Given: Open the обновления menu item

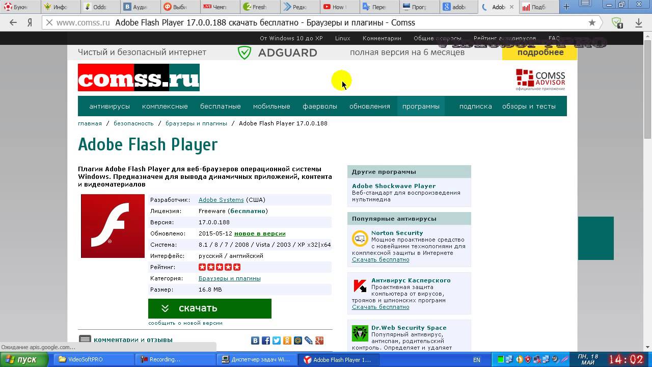Looking at the screenshot, I should 370,107.
